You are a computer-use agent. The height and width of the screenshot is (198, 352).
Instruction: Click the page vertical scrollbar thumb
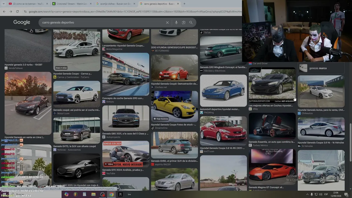click(x=350, y=142)
